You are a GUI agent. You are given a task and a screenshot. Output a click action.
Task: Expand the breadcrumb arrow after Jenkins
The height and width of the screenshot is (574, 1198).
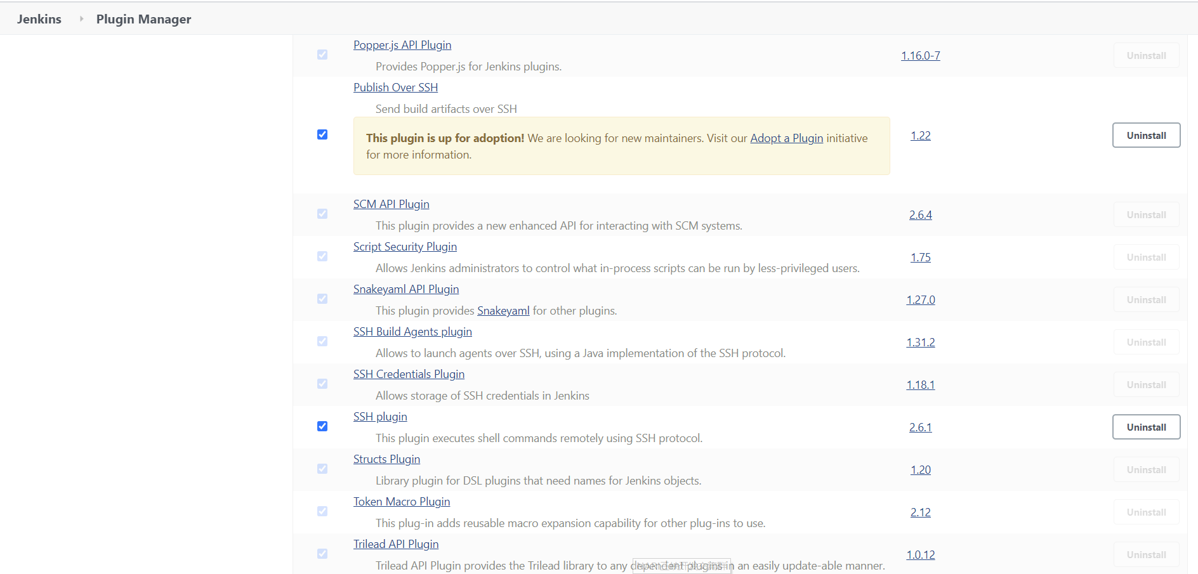(x=81, y=19)
